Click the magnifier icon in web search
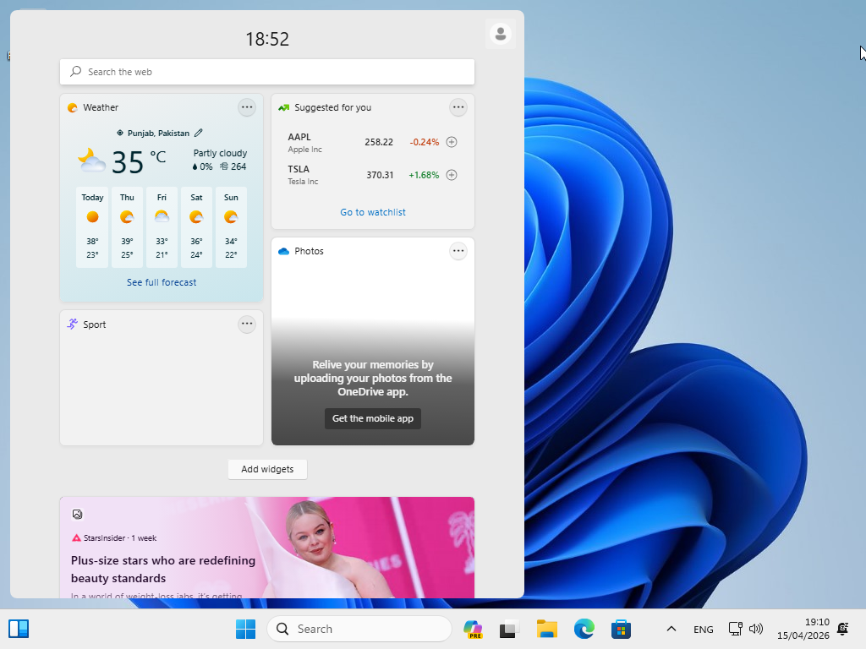866x649 pixels. pyautogui.click(x=75, y=72)
